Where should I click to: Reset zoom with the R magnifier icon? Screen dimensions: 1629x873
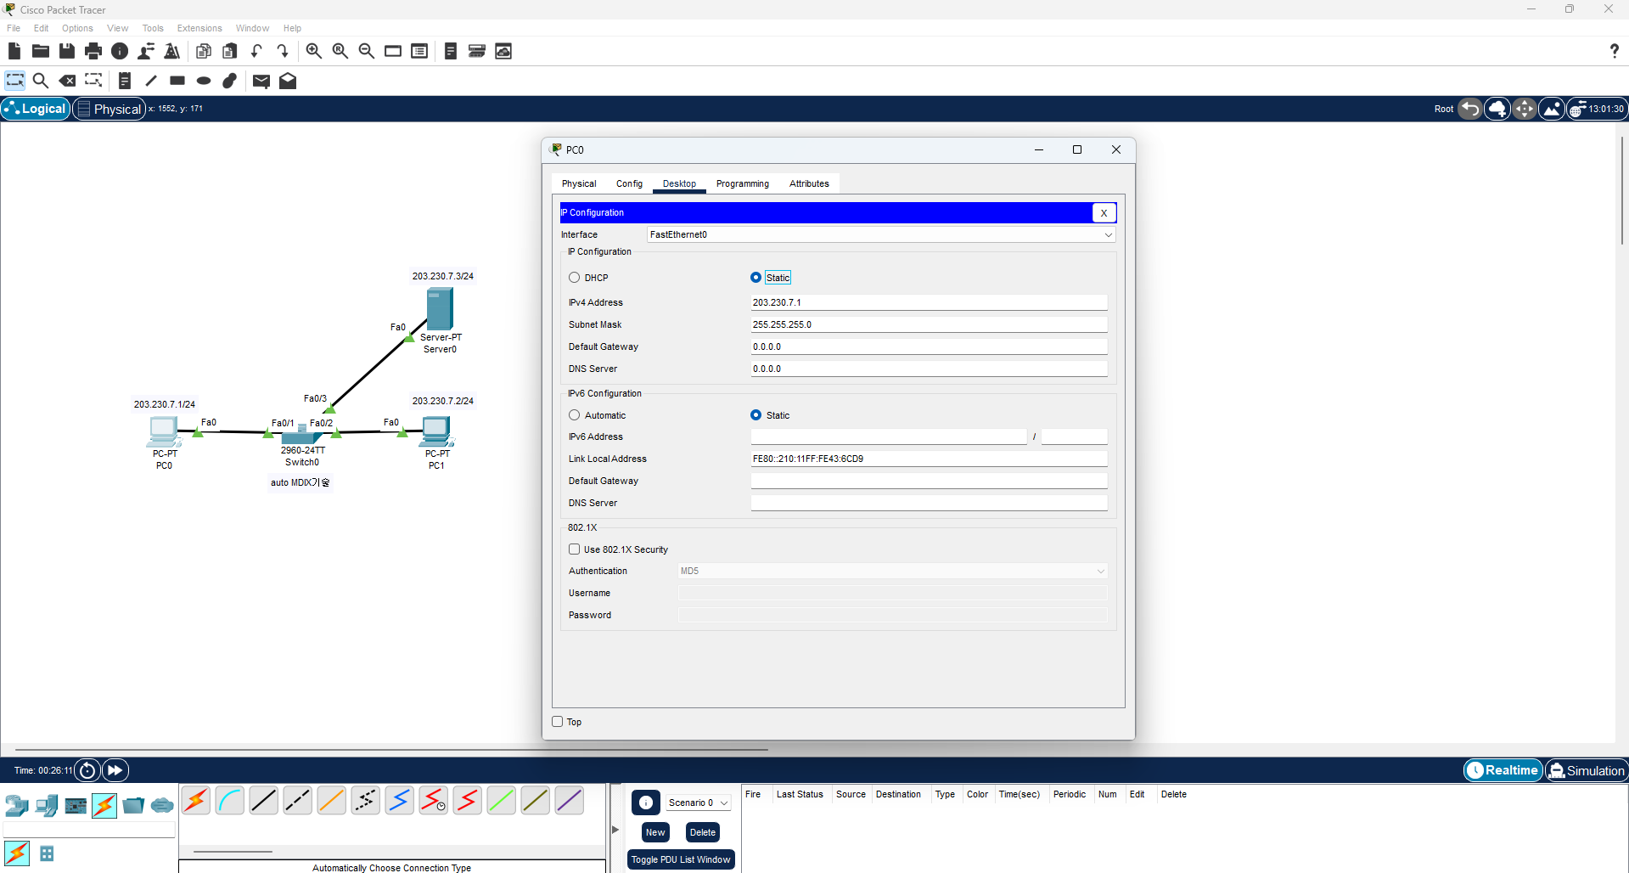point(340,51)
